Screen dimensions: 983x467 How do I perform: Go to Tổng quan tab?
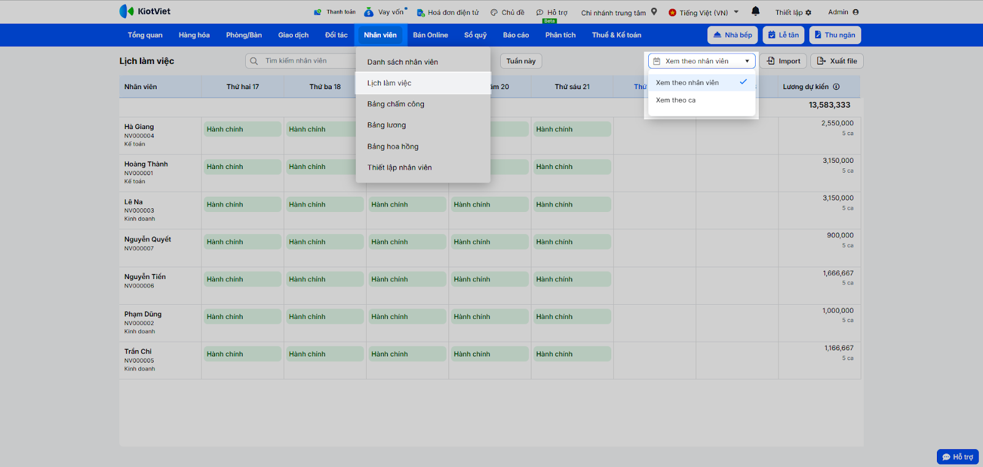pos(145,35)
